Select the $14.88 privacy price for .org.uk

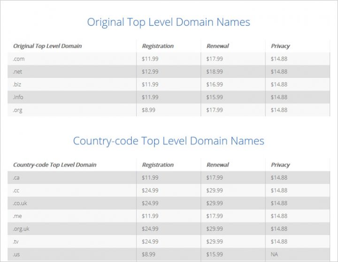tap(279, 229)
